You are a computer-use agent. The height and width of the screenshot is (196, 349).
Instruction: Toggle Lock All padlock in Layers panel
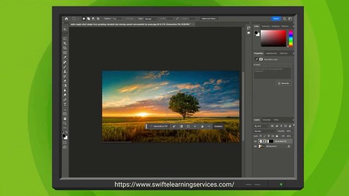(277, 136)
